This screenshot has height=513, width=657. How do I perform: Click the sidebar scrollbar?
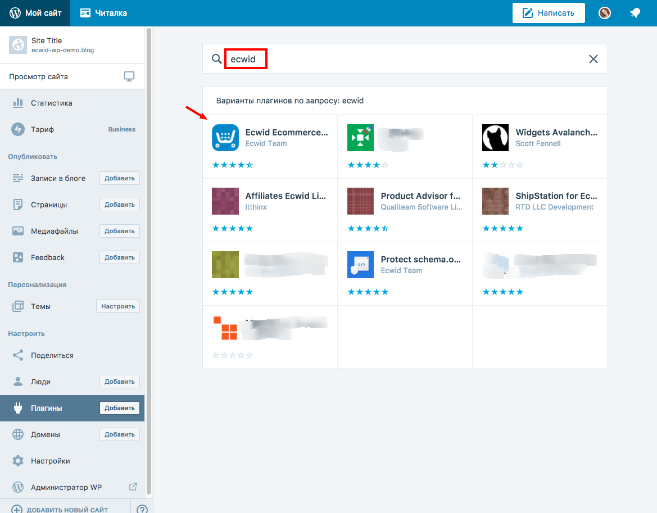click(149, 262)
